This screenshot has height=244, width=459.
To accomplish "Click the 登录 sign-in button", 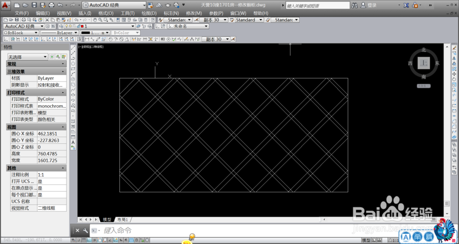I will pyautogui.click(x=369, y=5).
